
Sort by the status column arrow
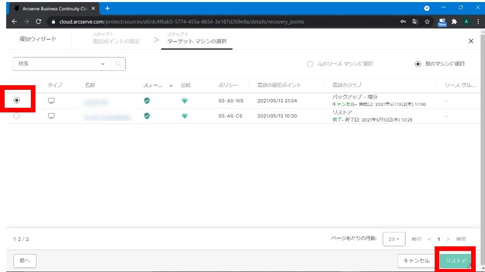(171, 86)
